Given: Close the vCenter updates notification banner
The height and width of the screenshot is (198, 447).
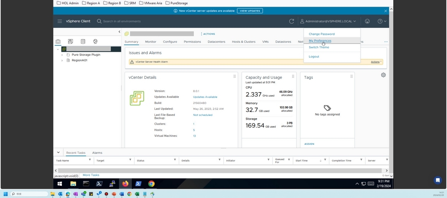Looking at the screenshot, I should click(x=386, y=11).
